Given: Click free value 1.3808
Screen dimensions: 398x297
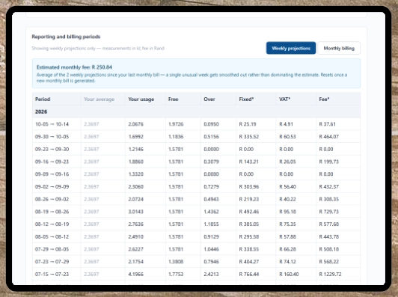Looking at the screenshot, I should (x=176, y=262).
